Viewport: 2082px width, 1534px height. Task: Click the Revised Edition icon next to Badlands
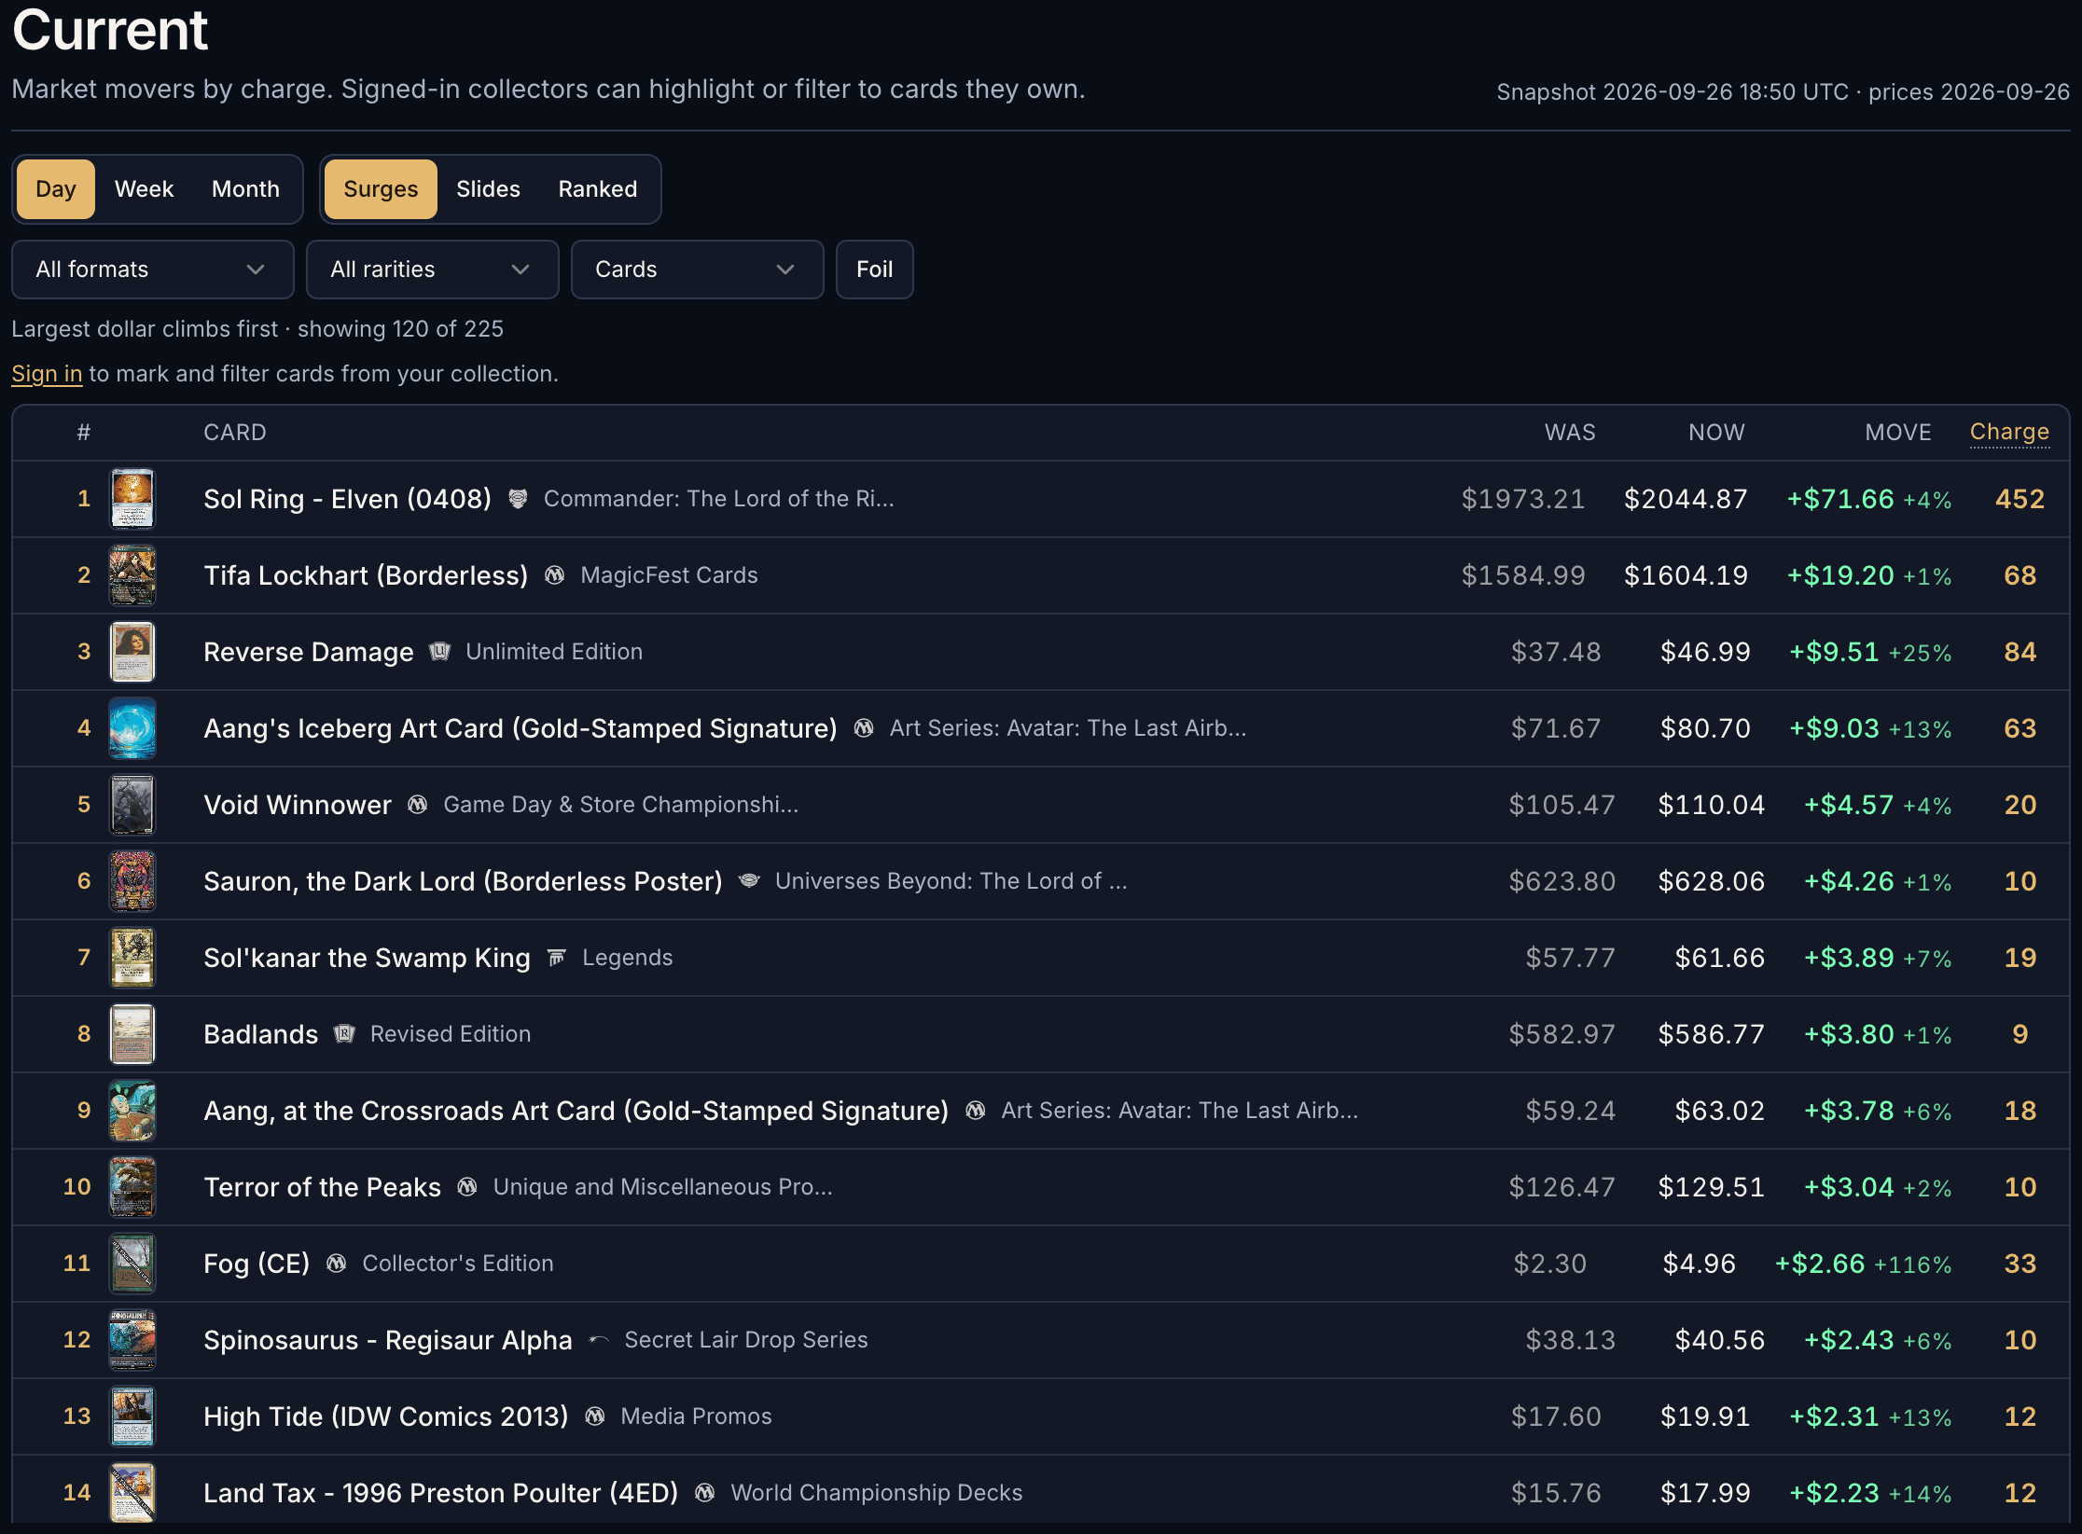point(344,1034)
